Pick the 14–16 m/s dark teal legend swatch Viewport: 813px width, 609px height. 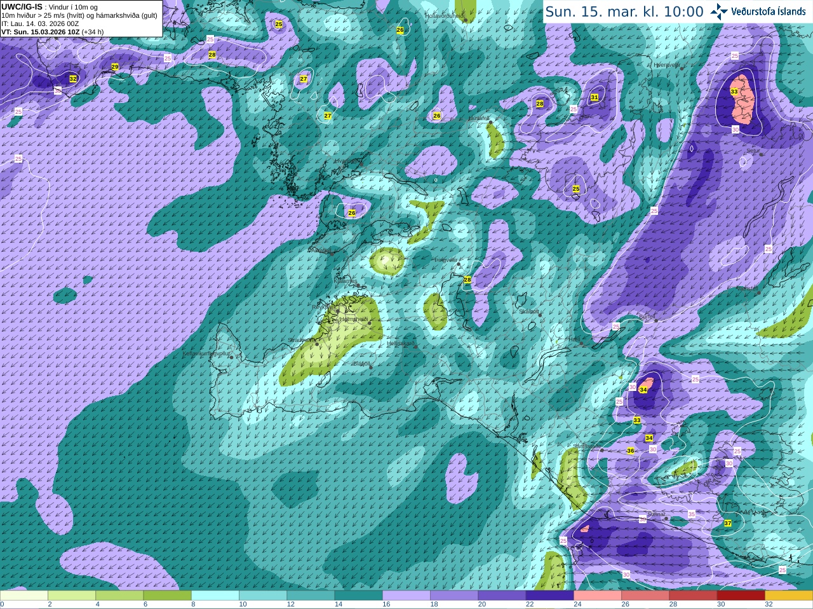(x=358, y=596)
